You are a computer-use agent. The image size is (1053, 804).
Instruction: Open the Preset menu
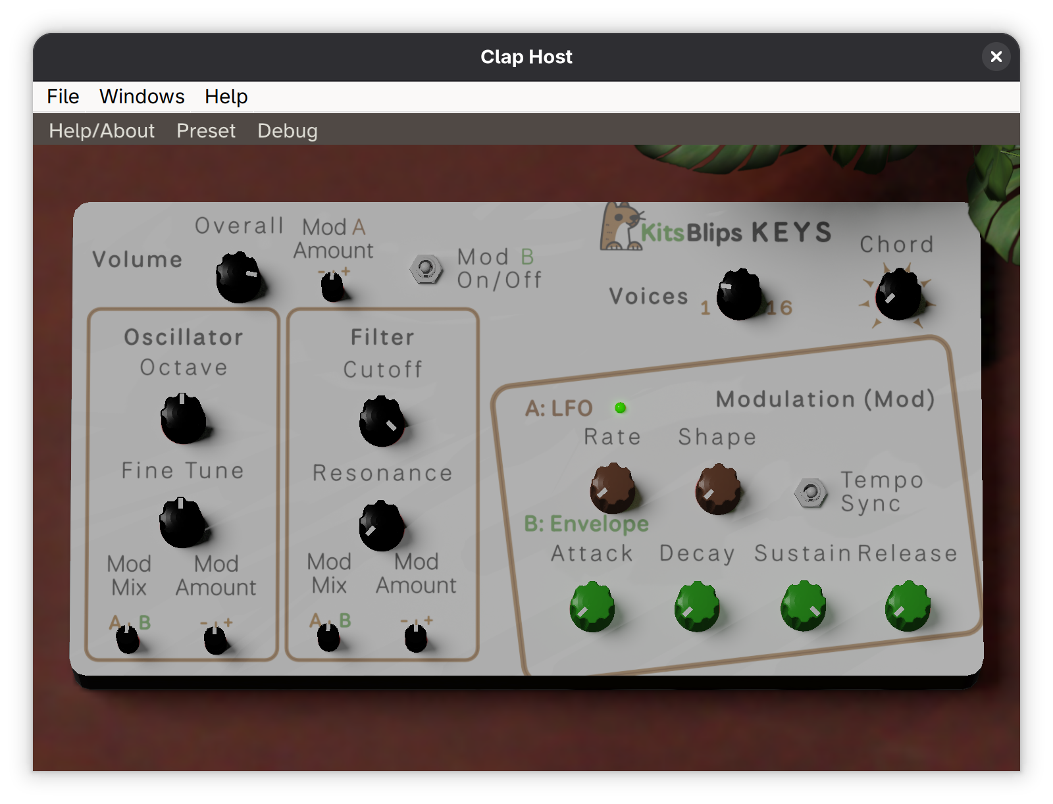pos(206,131)
